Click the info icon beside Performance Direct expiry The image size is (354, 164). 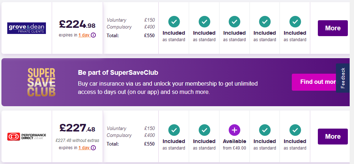point(93,148)
